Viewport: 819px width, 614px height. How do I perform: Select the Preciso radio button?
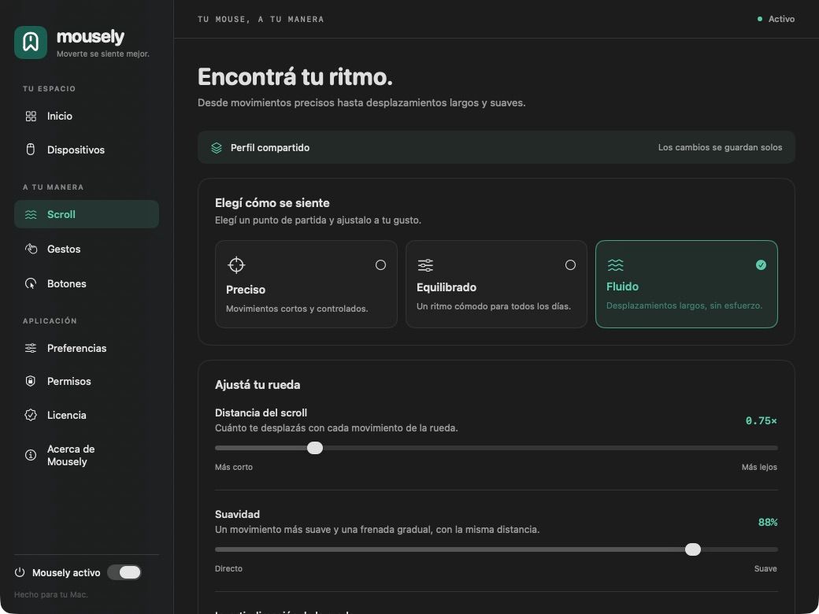381,264
